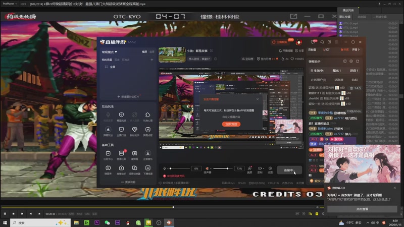Adjust the speaker volume slider at 73%

[x=223, y=168]
